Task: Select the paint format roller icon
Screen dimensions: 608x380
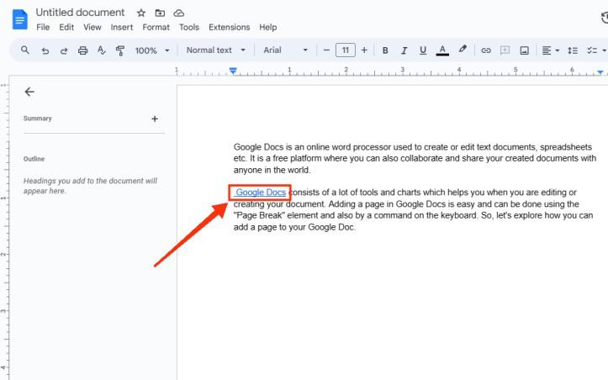Action: (x=119, y=50)
